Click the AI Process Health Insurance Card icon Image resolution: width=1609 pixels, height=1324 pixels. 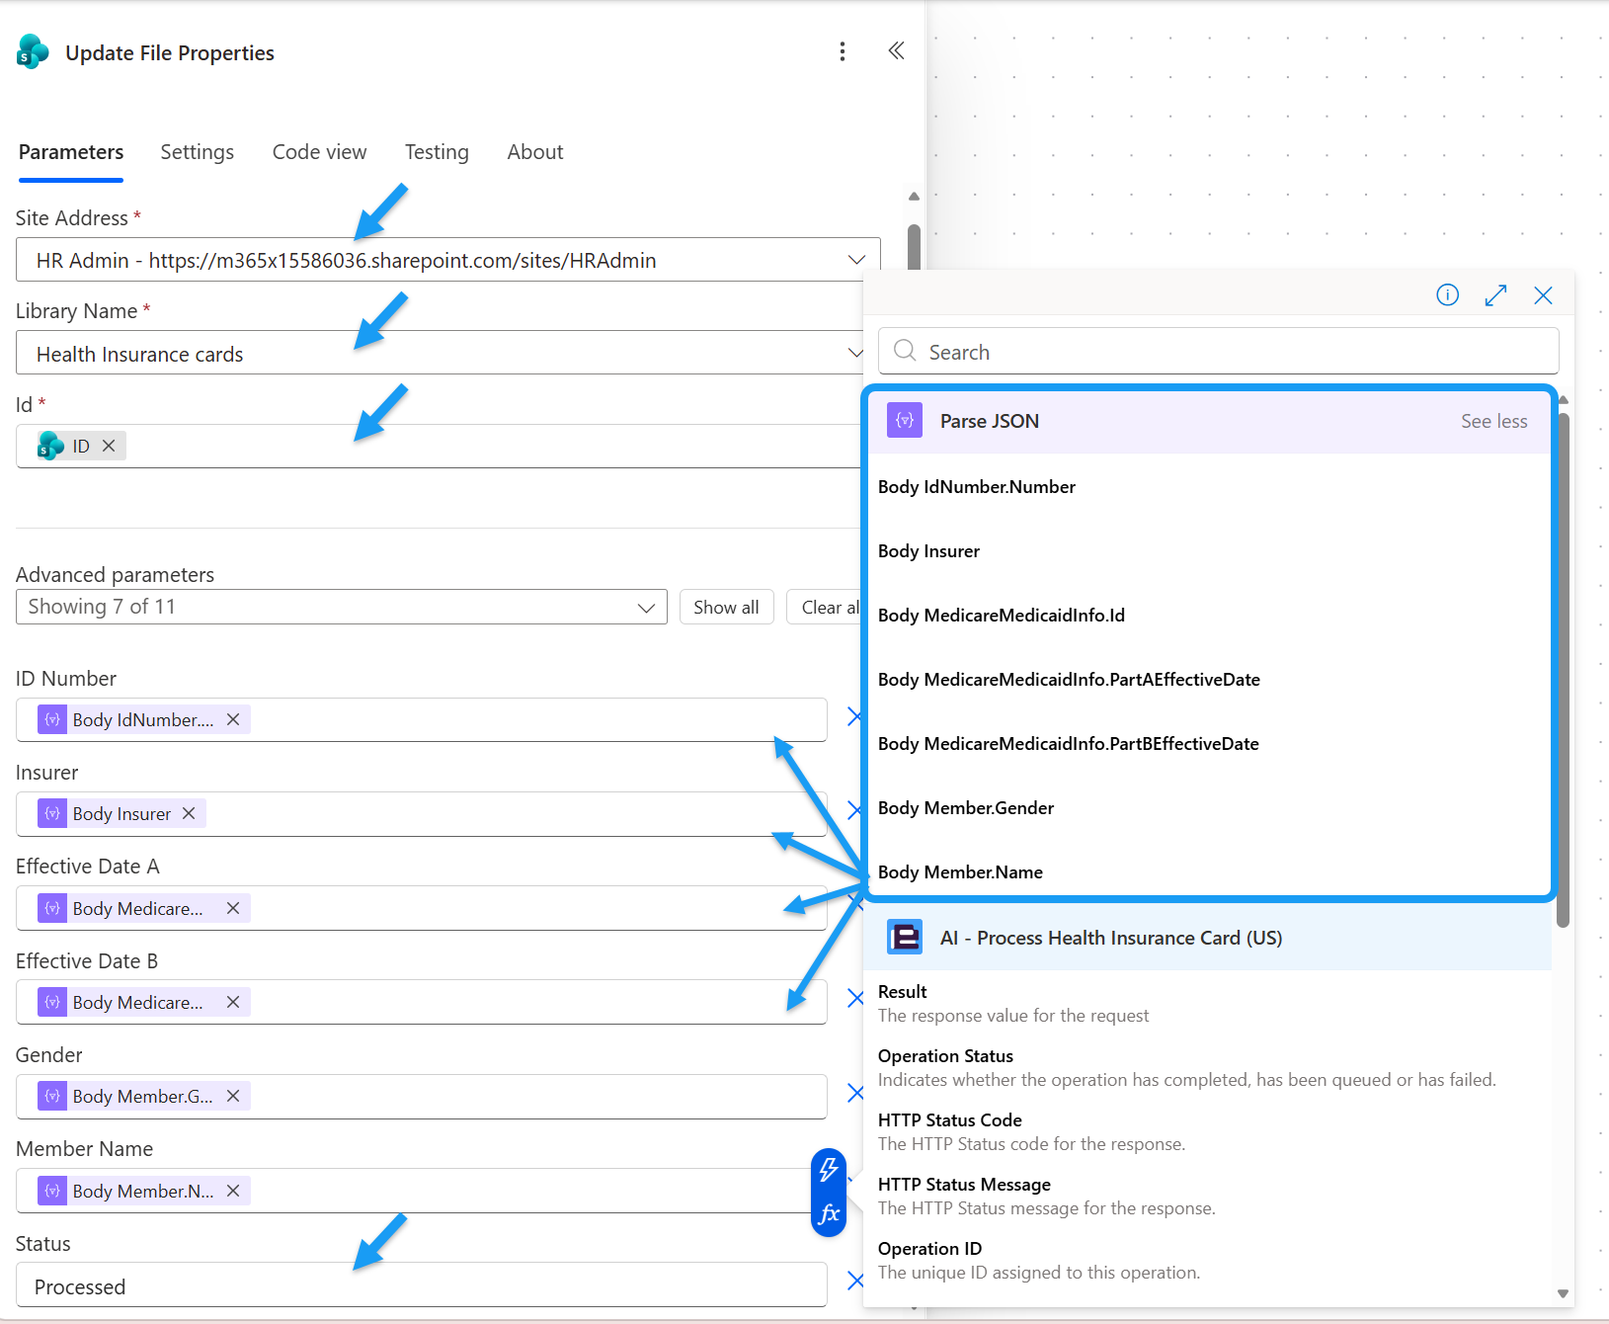tap(905, 937)
